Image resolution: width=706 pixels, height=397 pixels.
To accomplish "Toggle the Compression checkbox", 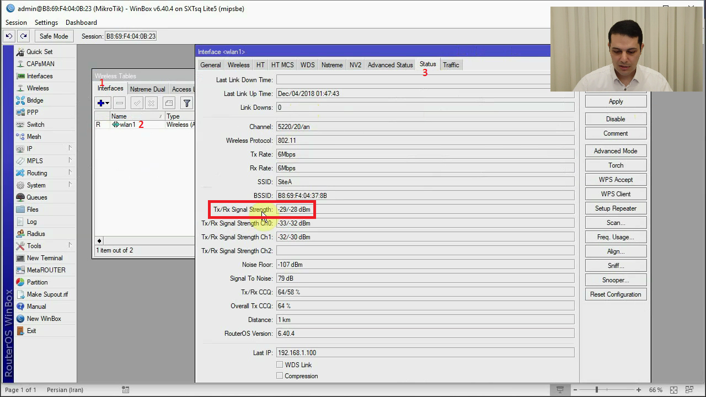I will coord(280,376).
